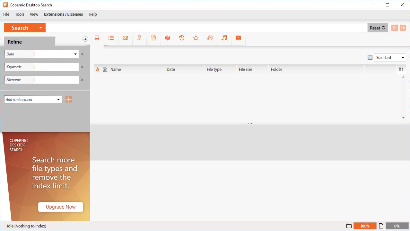Click the image preview column icon
410x231 pixels.
[x=105, y=69]
